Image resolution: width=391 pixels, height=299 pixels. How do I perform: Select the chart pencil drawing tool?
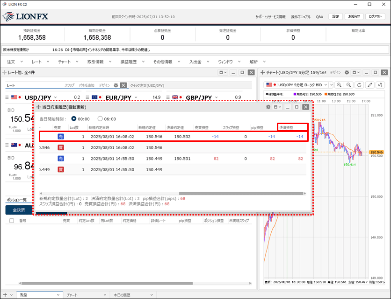point(370,85)
